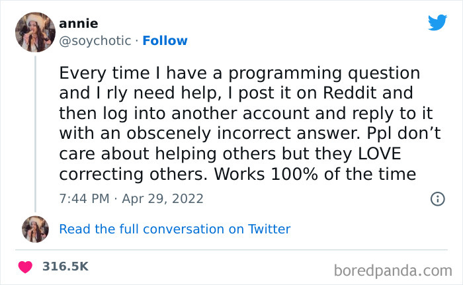Viewport: 463px width, 285px height.
Task: Click the small avatar beside conversation link
Action: click(35, 229)
